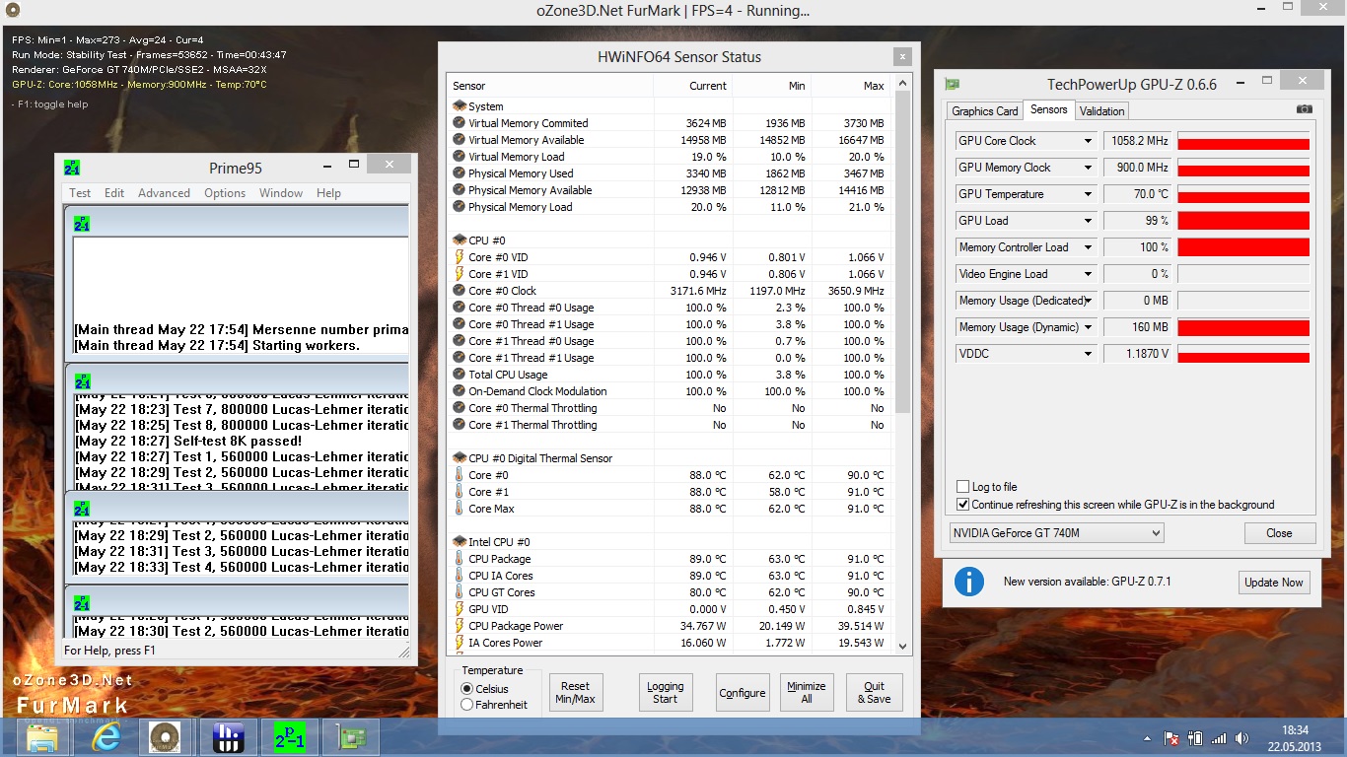Screen dimensions: 1347x757
Task: Open HWiNFO64 Configure settings
Action: click(x=742, y=693)
